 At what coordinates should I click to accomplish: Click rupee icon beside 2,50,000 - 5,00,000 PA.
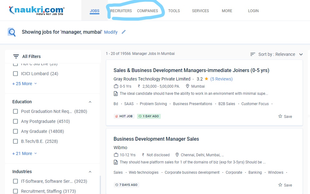(x=139, y=86)
